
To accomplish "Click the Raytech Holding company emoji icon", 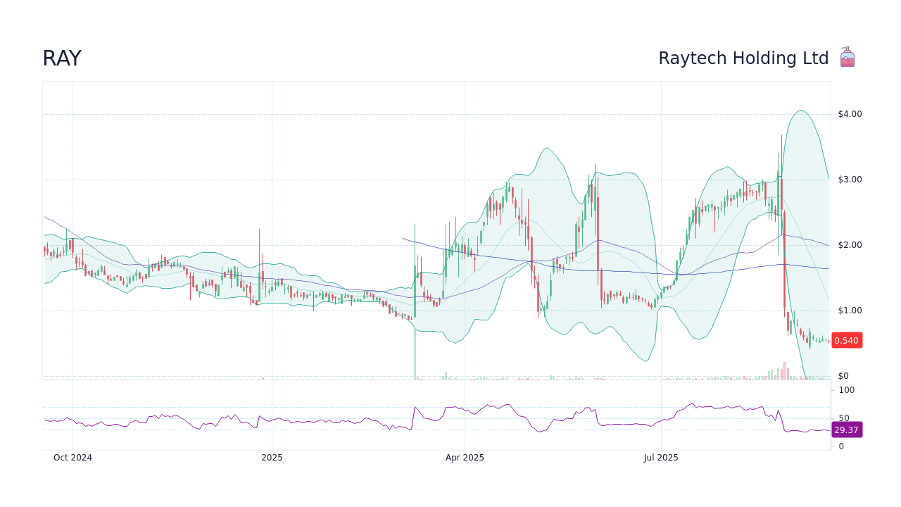I will tap(847, 56).
